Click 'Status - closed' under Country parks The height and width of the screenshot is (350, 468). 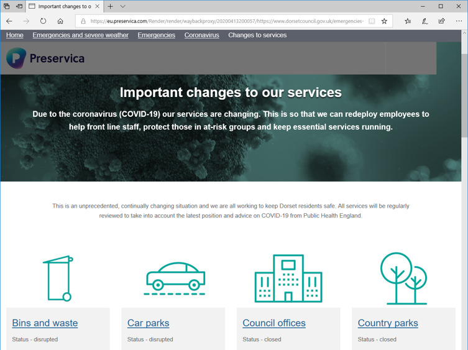pos(377,339)
